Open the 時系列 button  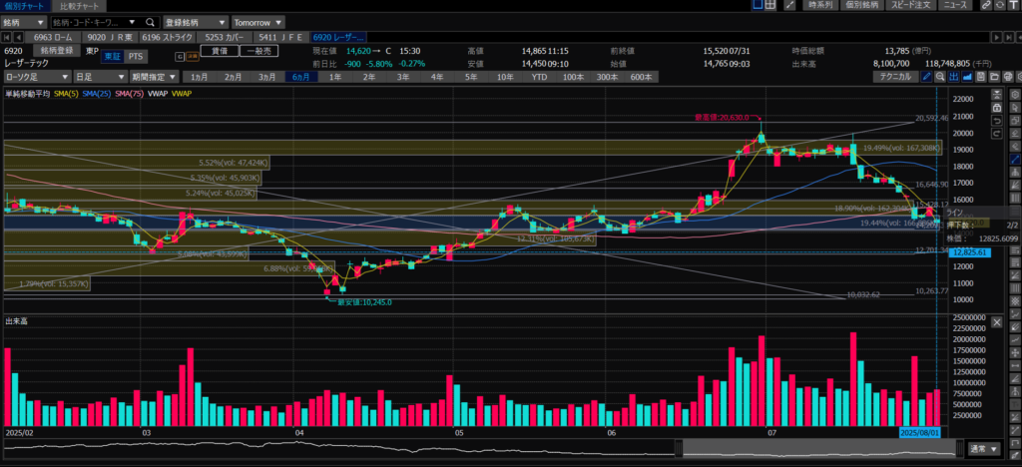tap(820, 5)
